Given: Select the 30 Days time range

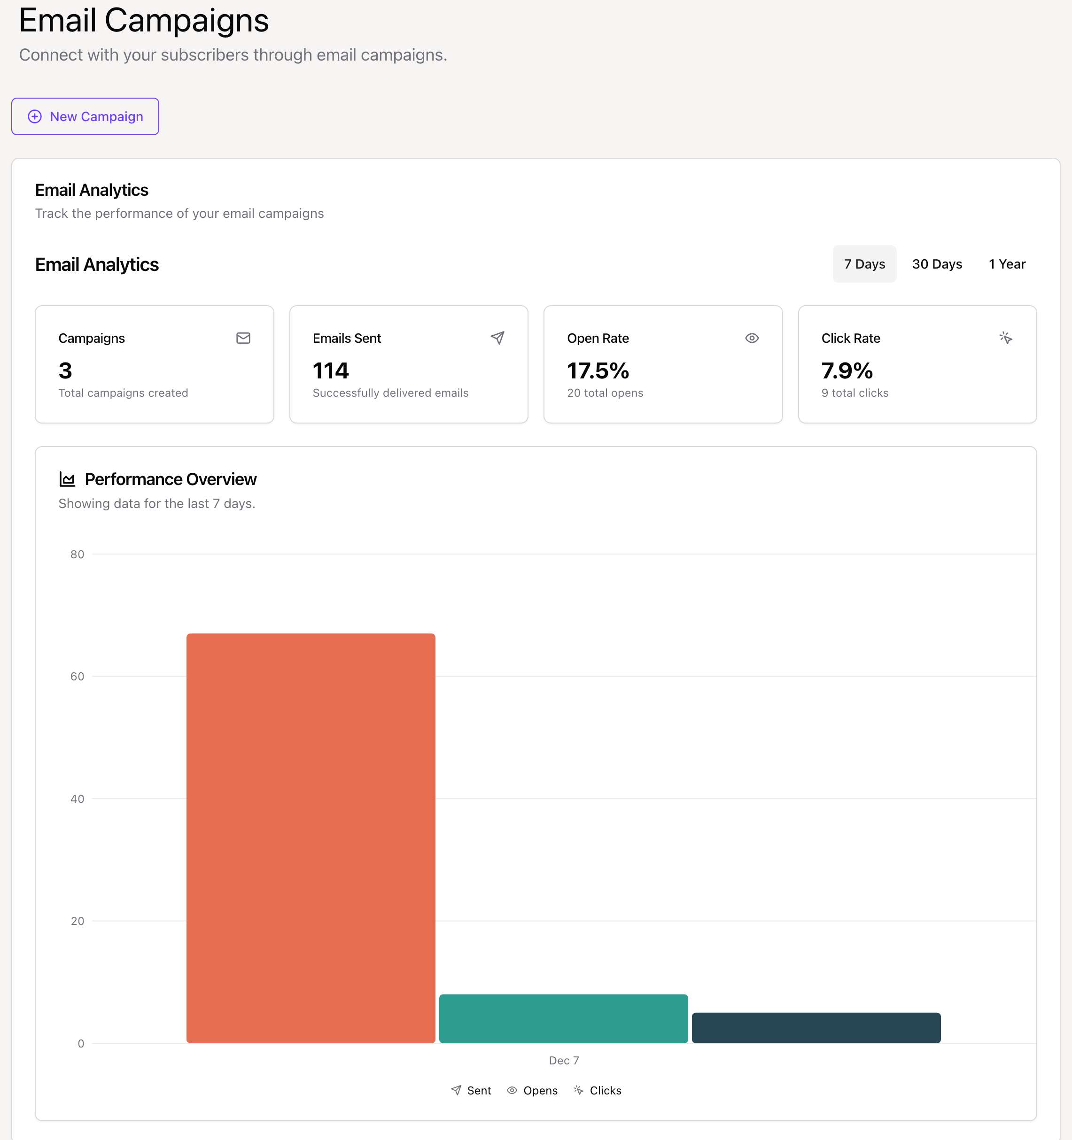Looking at the screenshot, I should [937, 264].
